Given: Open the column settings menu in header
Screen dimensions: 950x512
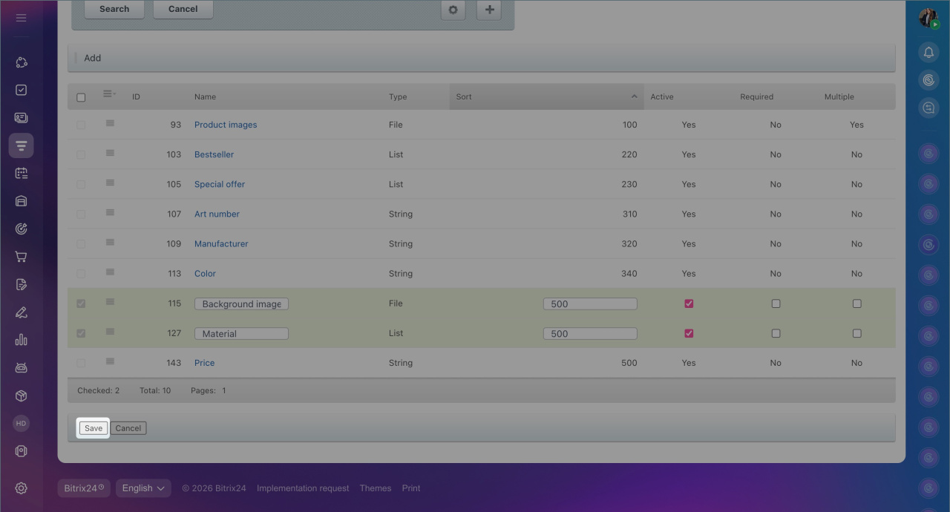Looking at the screenshot, I should pyautogui.click(x=109, y=94).
